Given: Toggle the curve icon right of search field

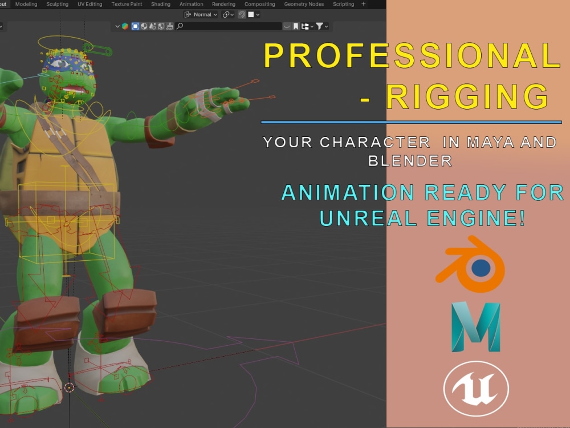Looking at the screenshot, I should (287, 26).
